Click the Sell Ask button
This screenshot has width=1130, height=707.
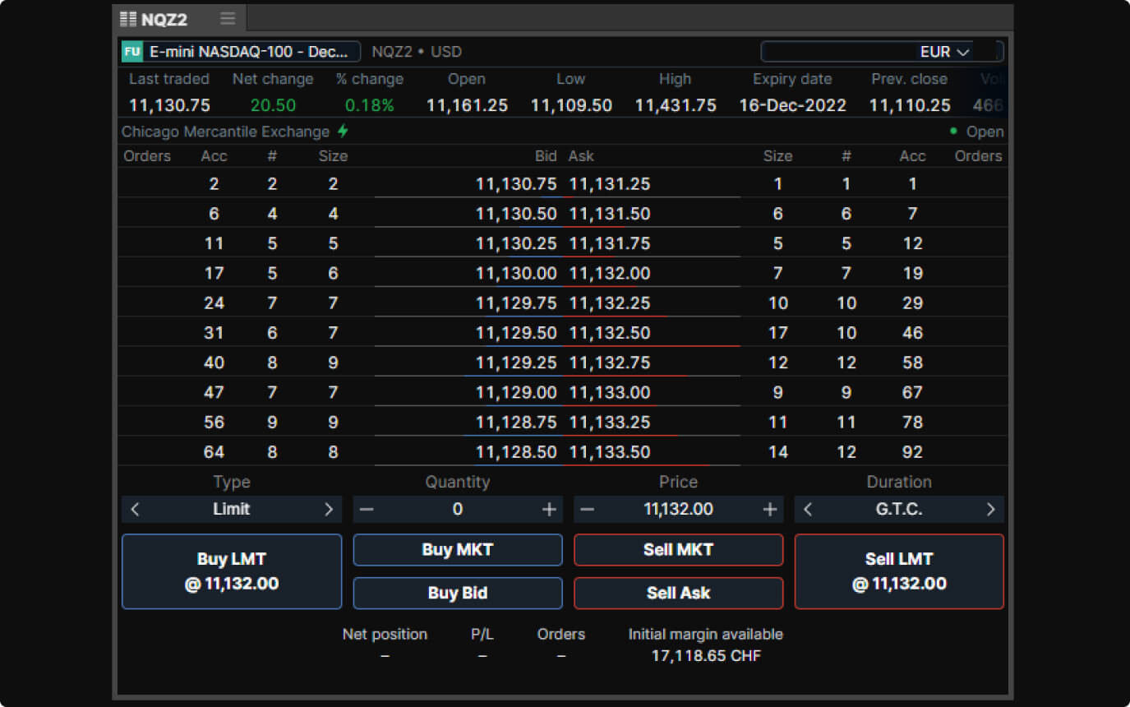click(x=678, y=593)
